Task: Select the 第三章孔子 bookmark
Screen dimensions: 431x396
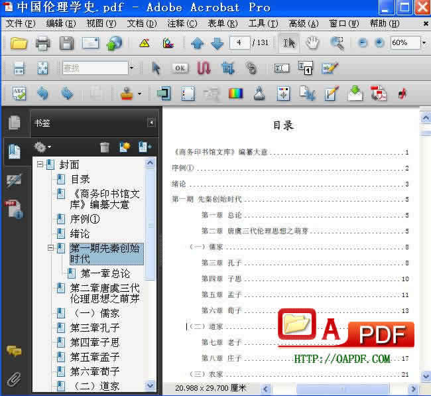Action: [95, 328]
